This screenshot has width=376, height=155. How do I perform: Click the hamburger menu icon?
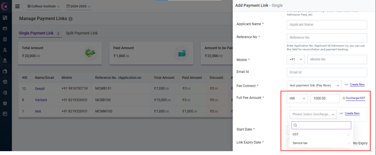pyautogui.click(x=17, y=6)
